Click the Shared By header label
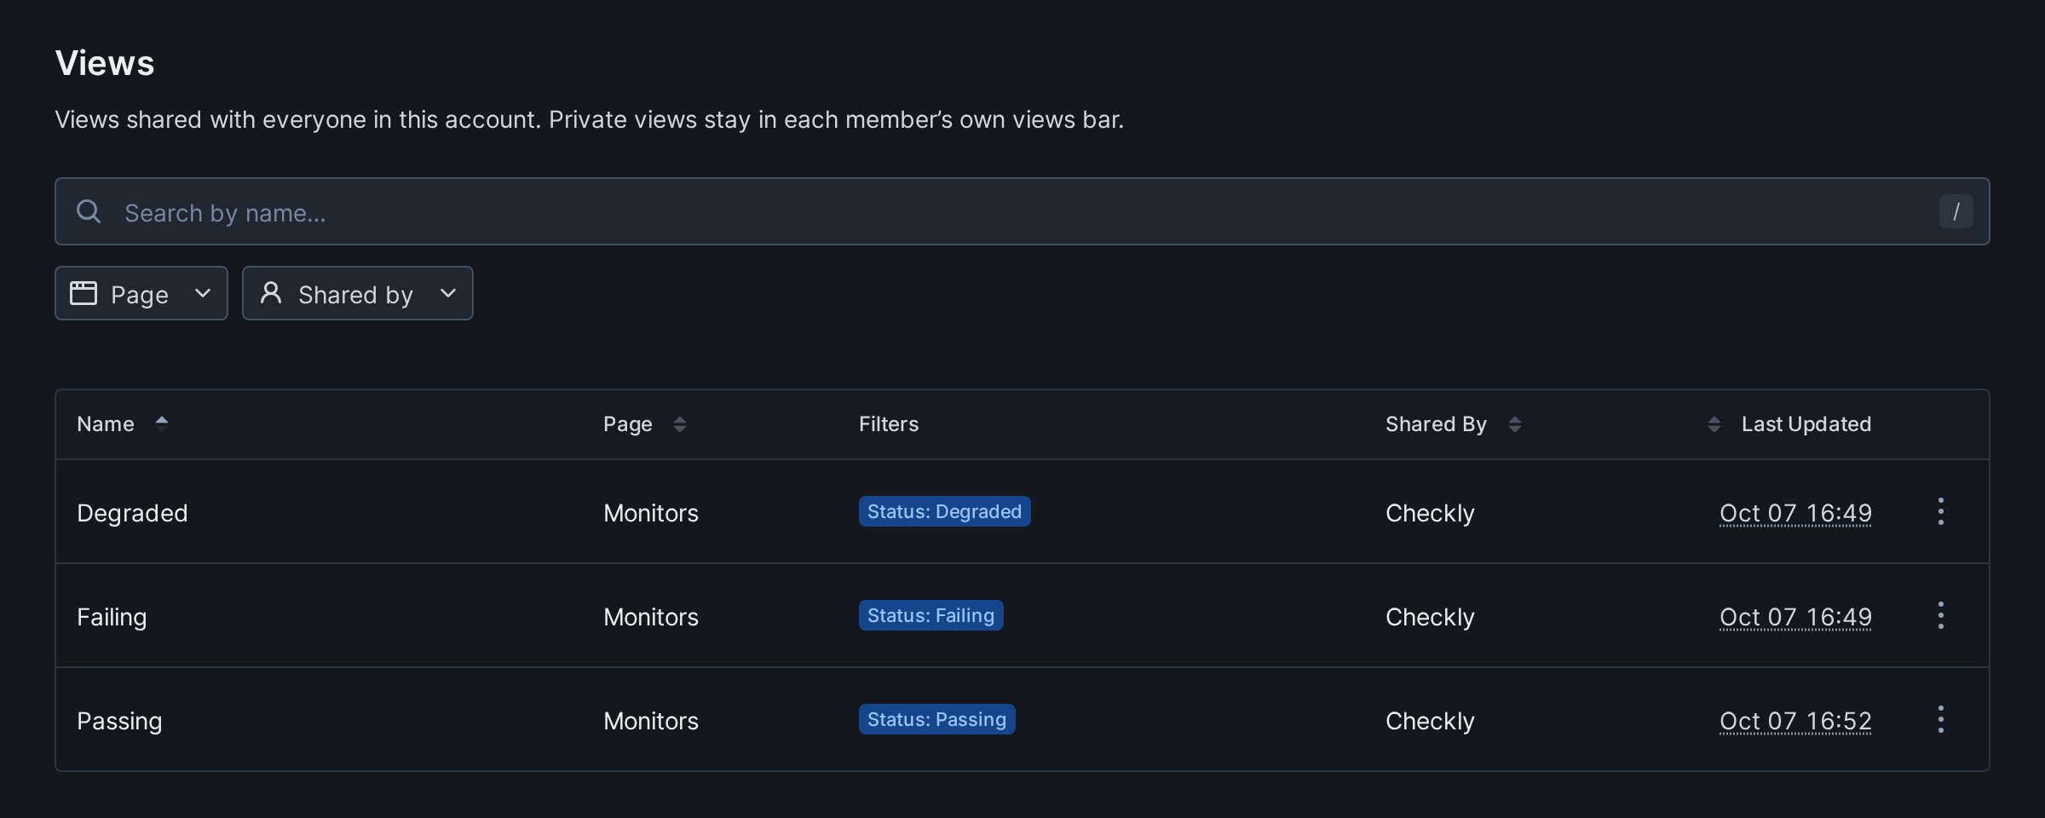 click(1436, 423)
